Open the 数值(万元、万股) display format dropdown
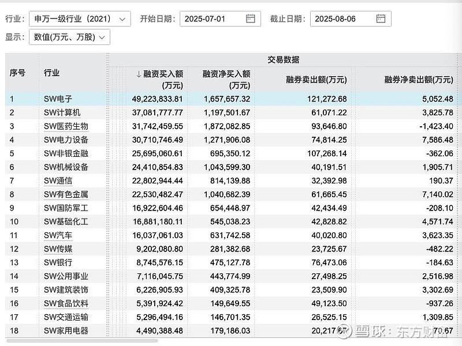The image size is (462, 346). [66, 37]
